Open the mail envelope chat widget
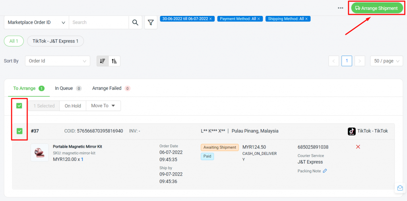Viewport: 407px width, 201px height. (400, 188)
